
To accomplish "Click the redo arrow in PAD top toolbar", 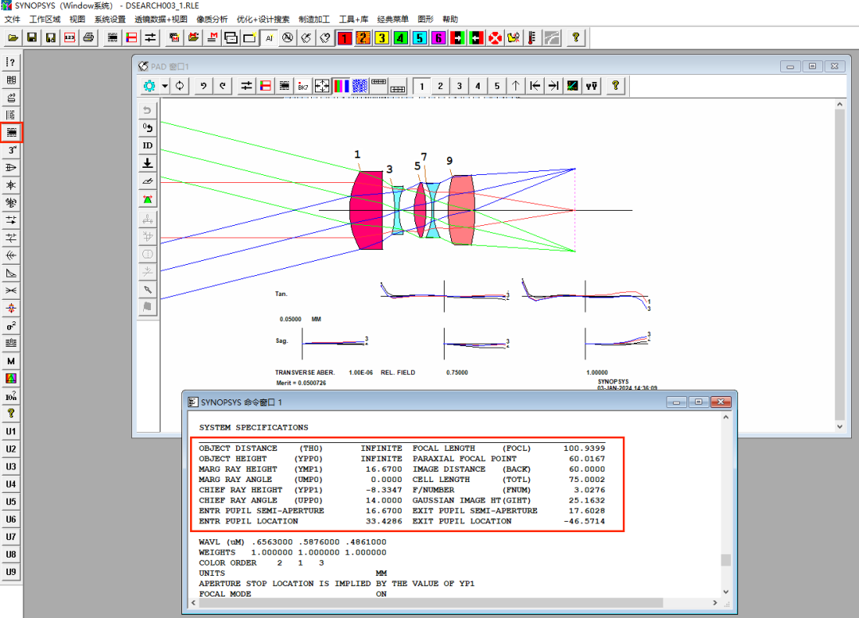I will pyautogui.click(x=223, y=86).
